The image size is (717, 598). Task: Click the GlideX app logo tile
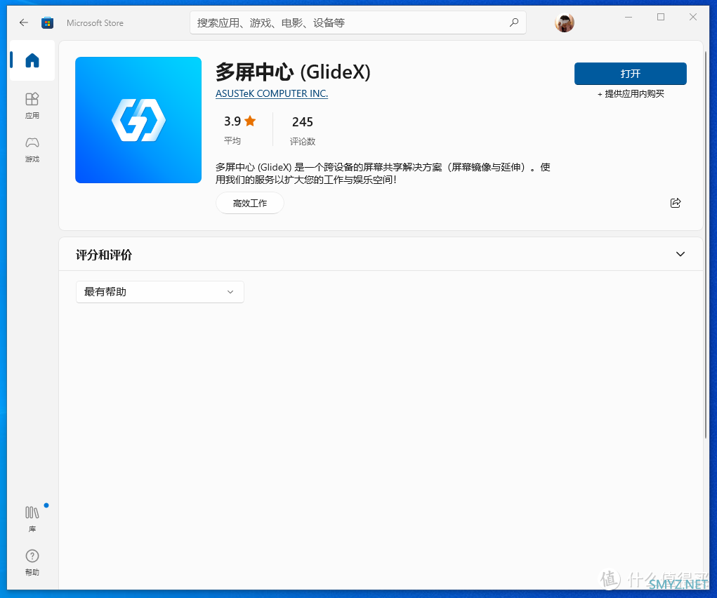(138, 120)
